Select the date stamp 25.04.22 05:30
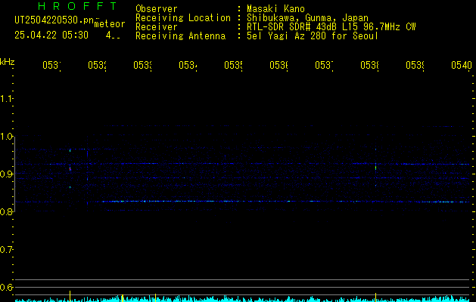Image resolution: width=476 pixels, height=302 pixels. (x=51, y=35)
